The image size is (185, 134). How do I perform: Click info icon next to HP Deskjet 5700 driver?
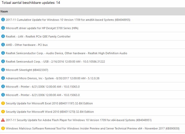pyautogui.click(x=3, y=28)
